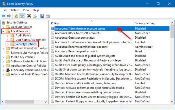The image size is (175, 110).
Task: Select Network List Manager Policies label
Action: [x=30, y=53]
